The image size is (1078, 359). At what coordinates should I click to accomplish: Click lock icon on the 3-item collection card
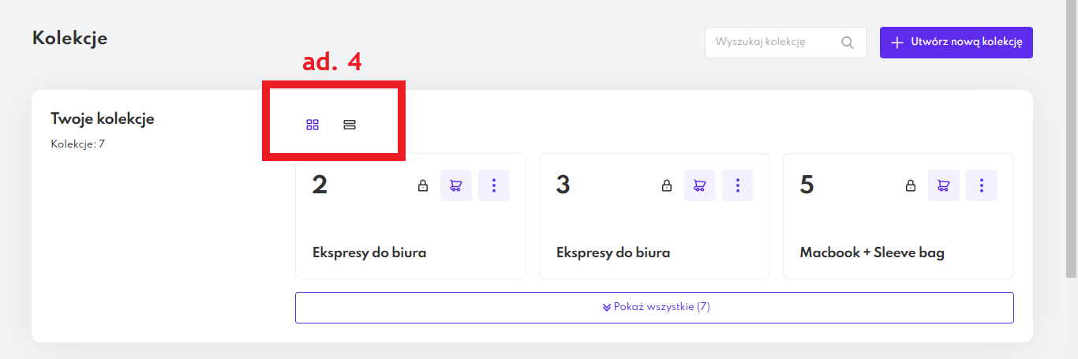tap(667, 185)
